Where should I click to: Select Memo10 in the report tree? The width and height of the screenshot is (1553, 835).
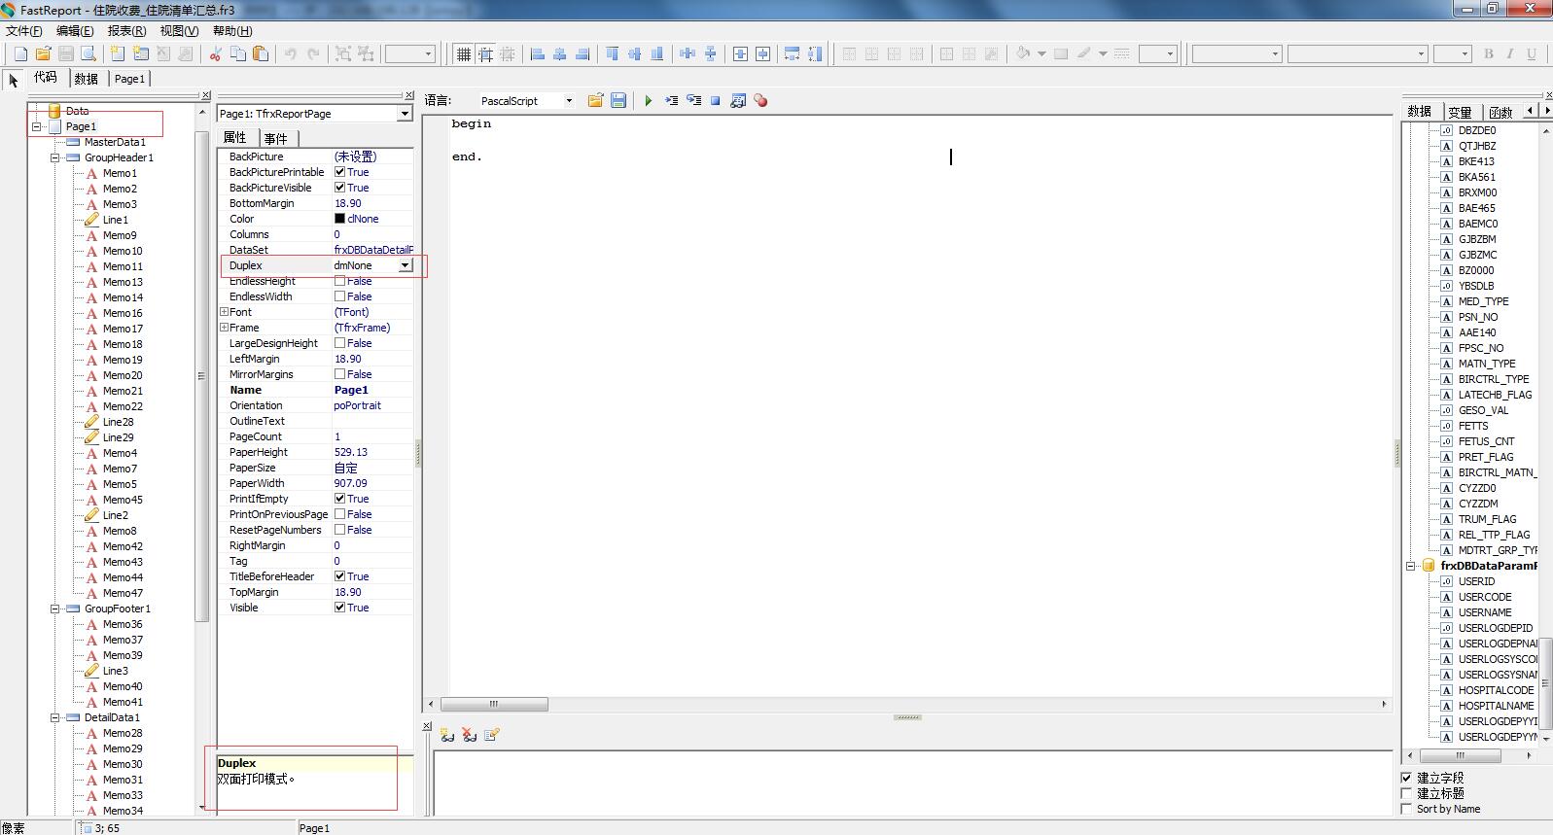pos(123,251)
